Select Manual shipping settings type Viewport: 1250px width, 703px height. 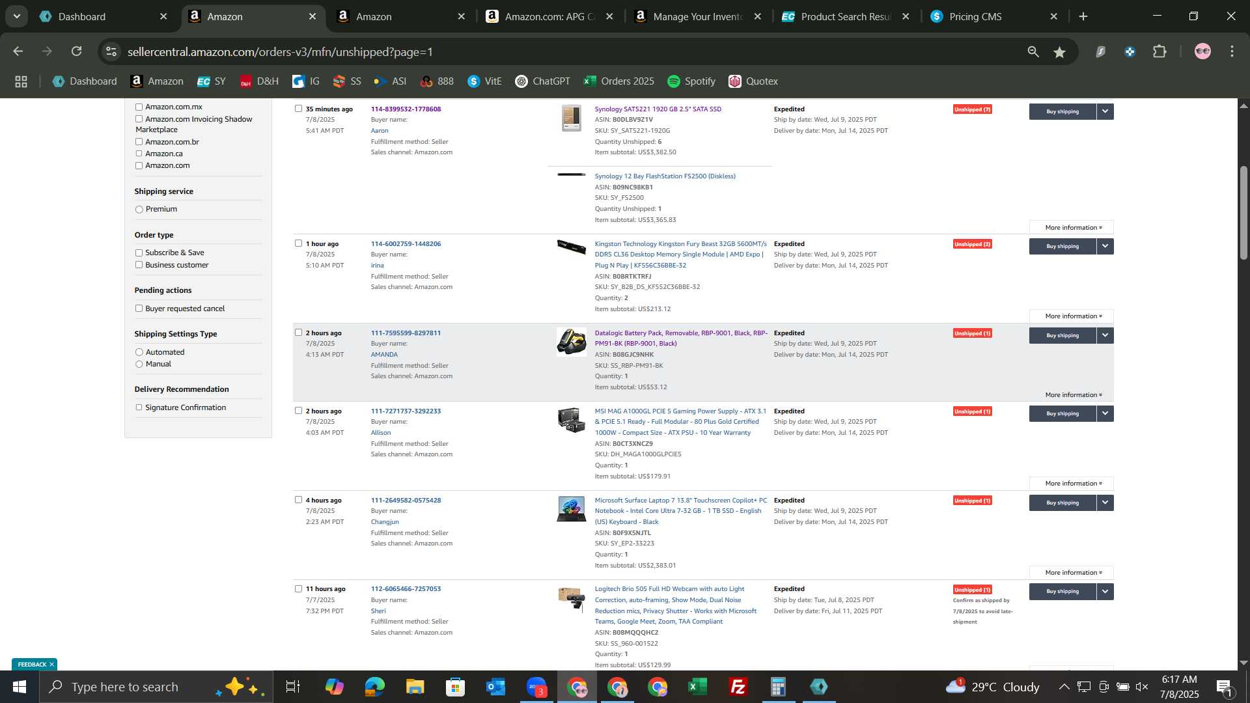pyautogui.click(x=139, y=364)
